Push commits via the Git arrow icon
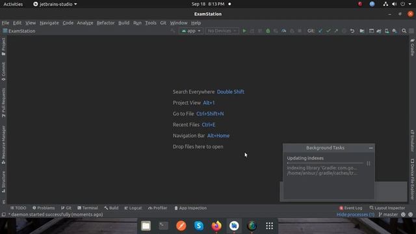 (x=336, y=31)
